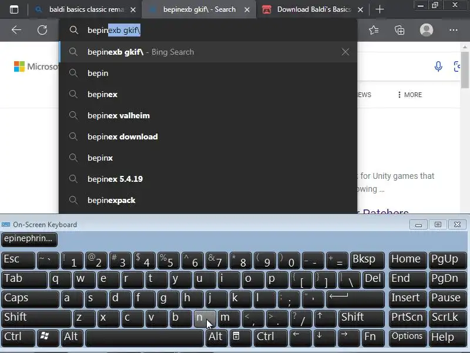The height and width of the screenshot is (353, 470).
Task: Remove the 'bepinexb gkif\' suggestion with X
Action: click(345, 52)
